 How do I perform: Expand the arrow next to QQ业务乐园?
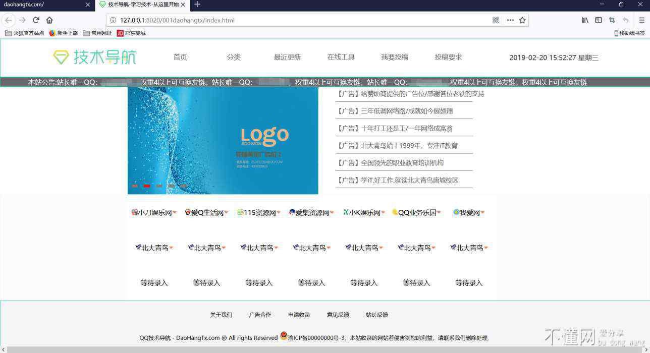439,213
